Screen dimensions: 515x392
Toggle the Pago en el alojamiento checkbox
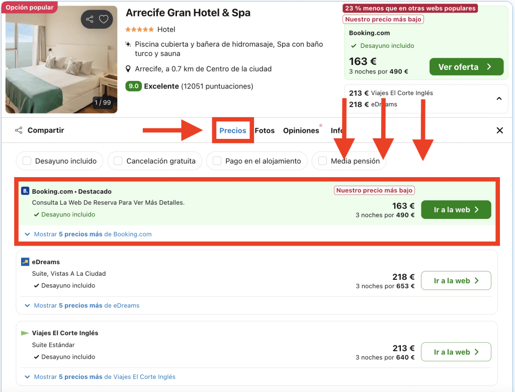tap(217, 161)
